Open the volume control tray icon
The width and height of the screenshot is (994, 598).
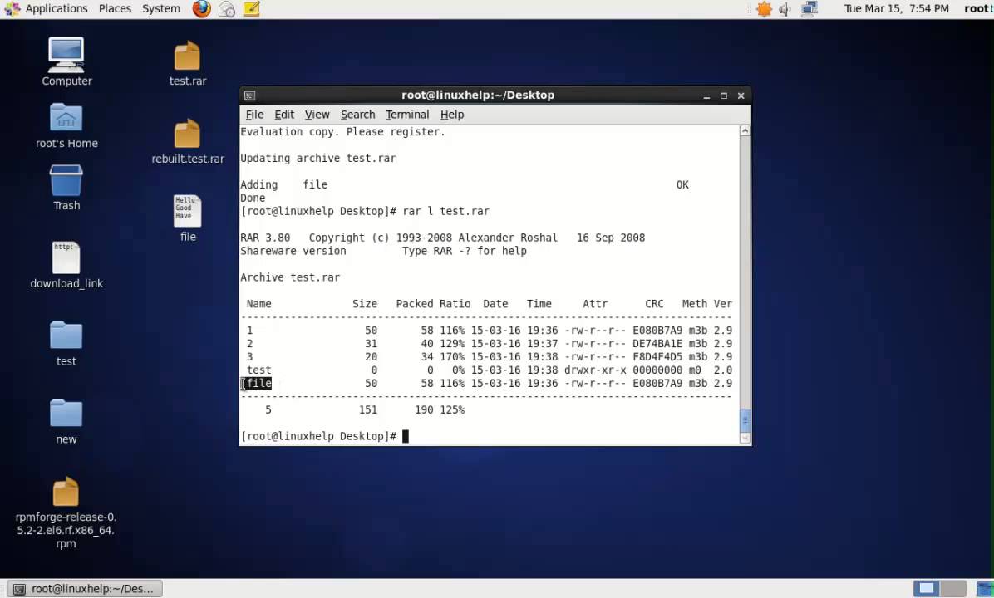tap(785, 9)
